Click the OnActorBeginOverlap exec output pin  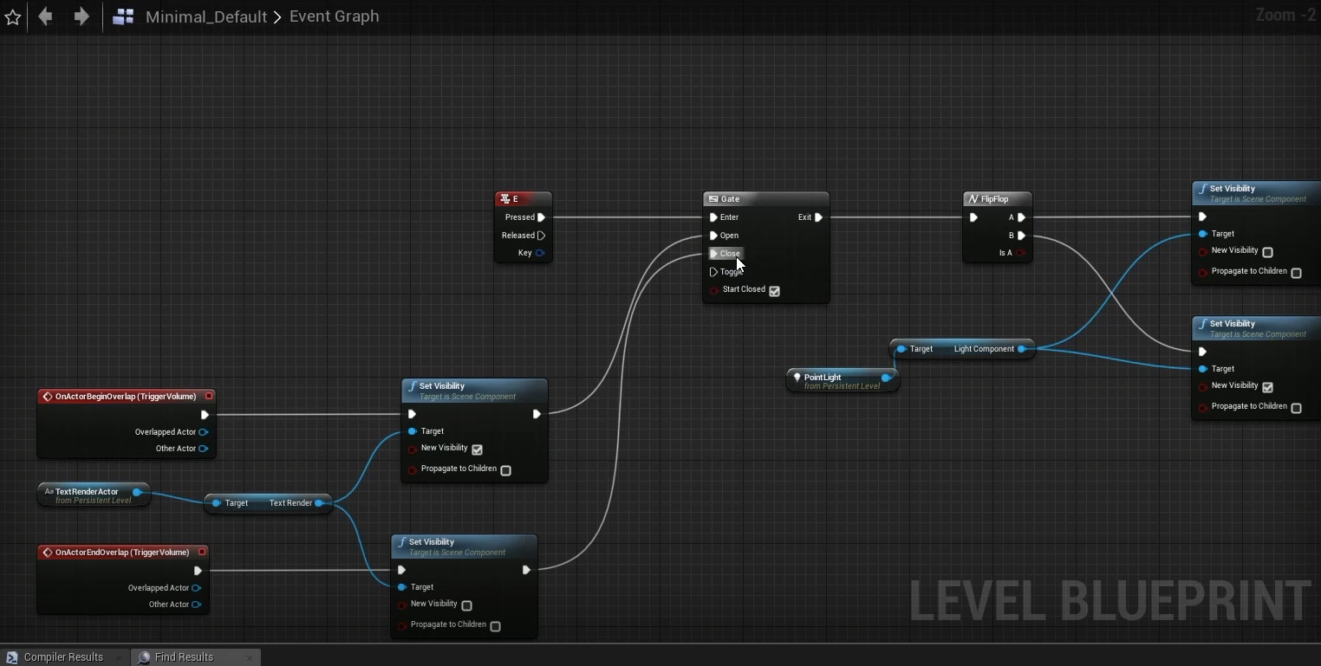pyautogui.click(x=205, y=415)
